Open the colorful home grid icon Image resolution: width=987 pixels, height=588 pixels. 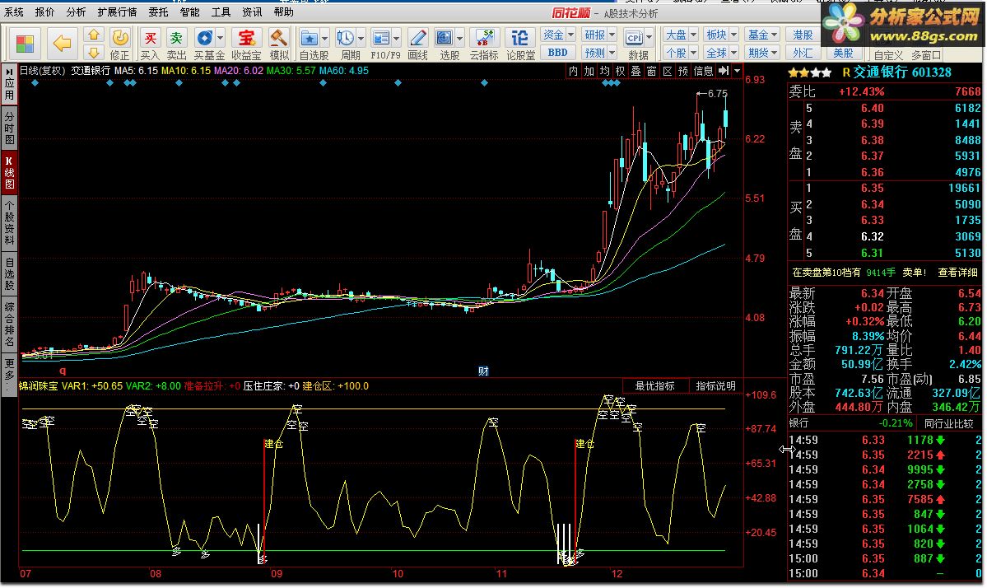pos(26,44)
